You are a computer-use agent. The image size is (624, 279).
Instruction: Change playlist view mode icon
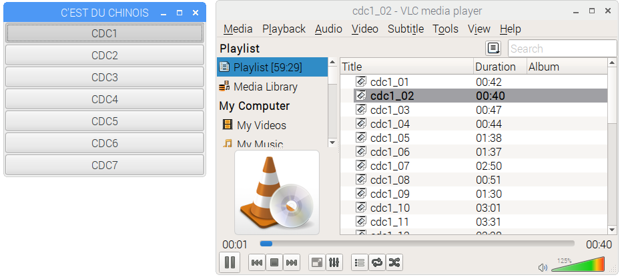pos(493,49)
